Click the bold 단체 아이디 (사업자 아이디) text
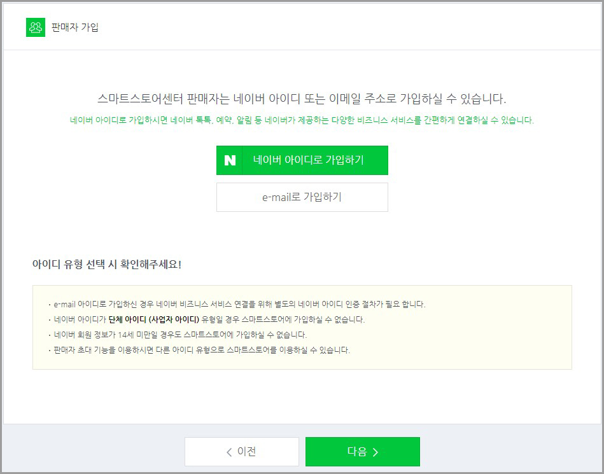Image resolution: width=604 pixels, height=474 pixels. click(153, 319)
